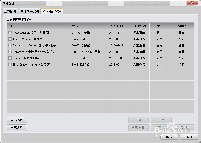Image resolution: width=201 pixels, height=143 pixels.
Task: Click the date 2013-09-16
Action: point(116,39)
